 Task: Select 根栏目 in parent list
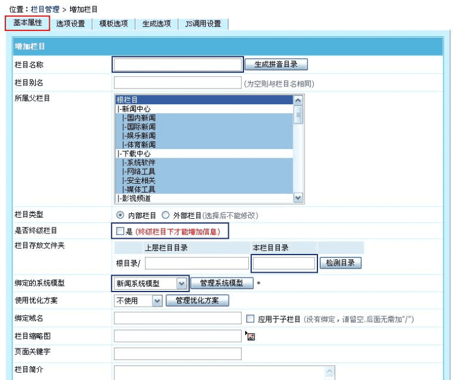coord(204,100)
